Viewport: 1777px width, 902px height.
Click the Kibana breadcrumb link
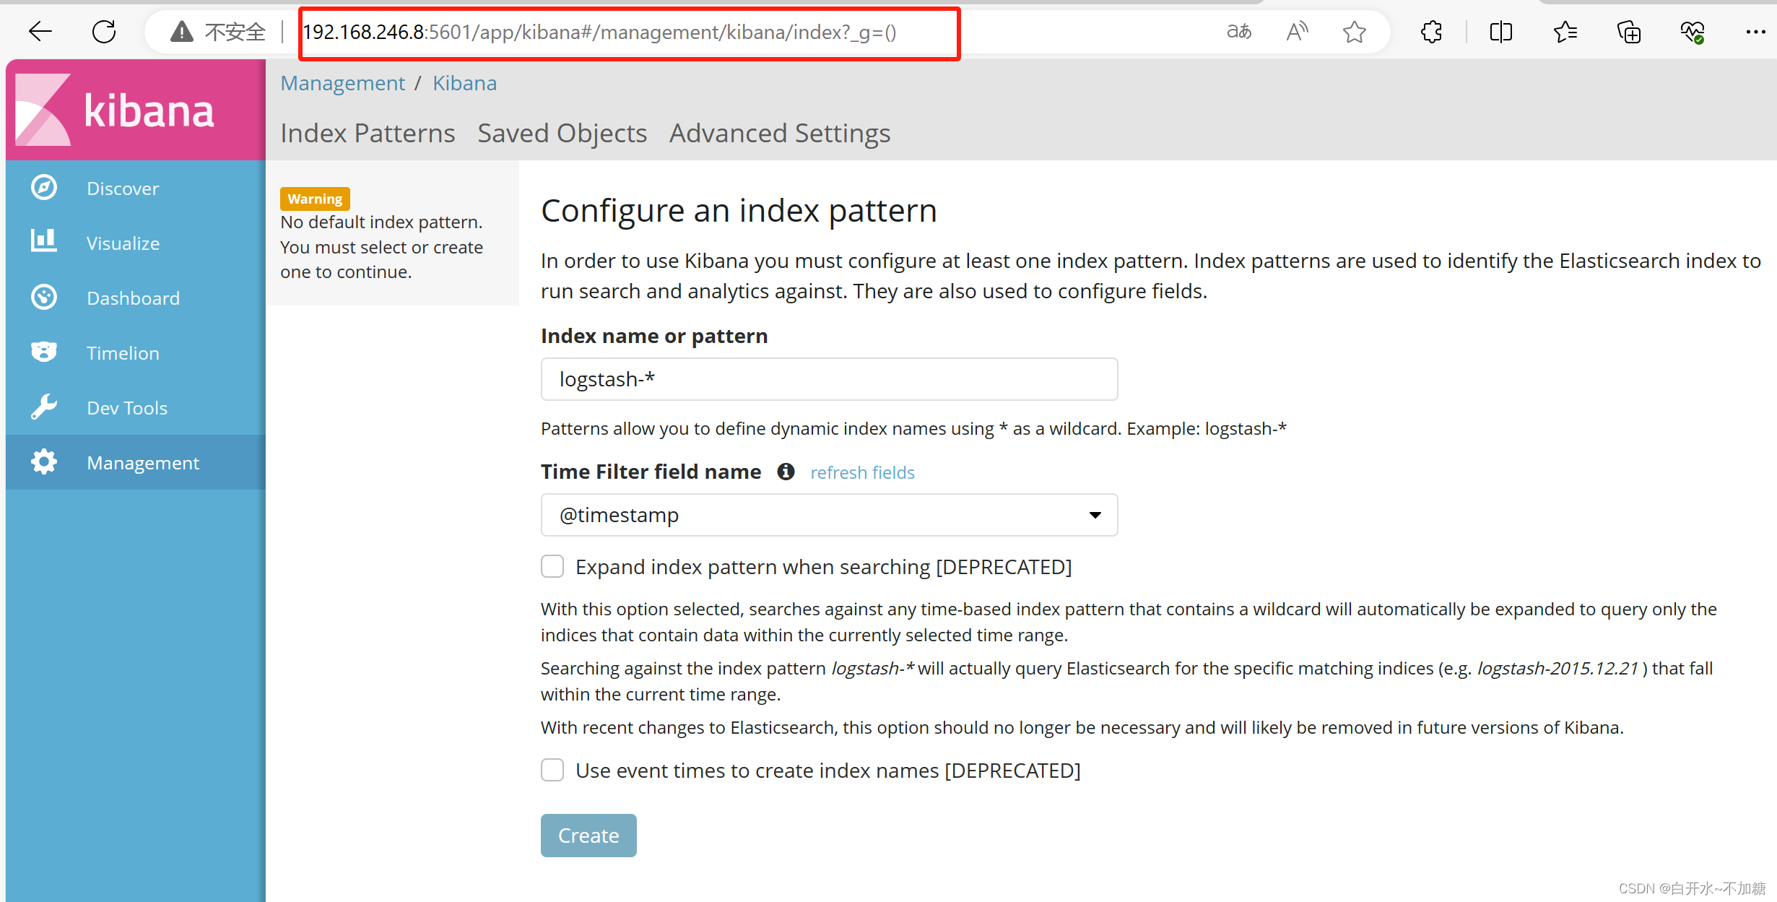click(465, 83)
